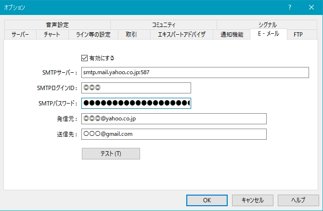Open the シグナル tab
Image resolution: width=323 pixels, height=211 pixels.
(x=267, y=25)
